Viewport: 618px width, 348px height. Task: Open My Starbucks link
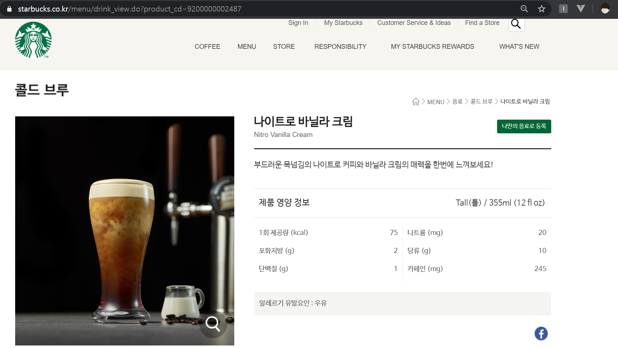point(343,23)
